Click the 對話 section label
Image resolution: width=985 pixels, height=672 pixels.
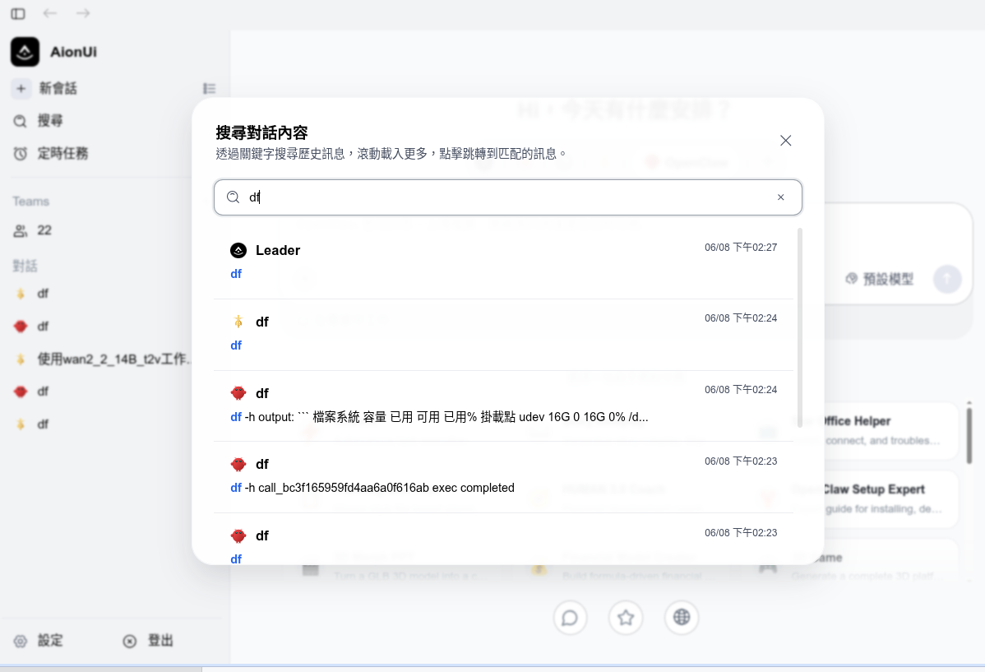[25, 266]
